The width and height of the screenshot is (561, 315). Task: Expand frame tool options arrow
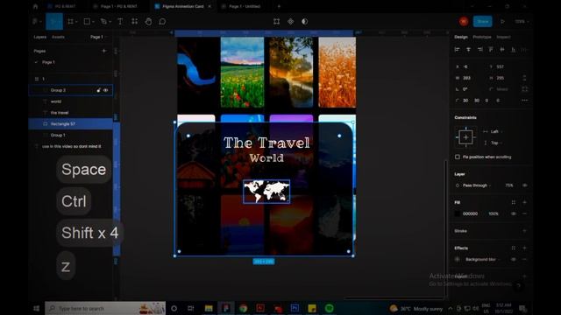point(76,22)
